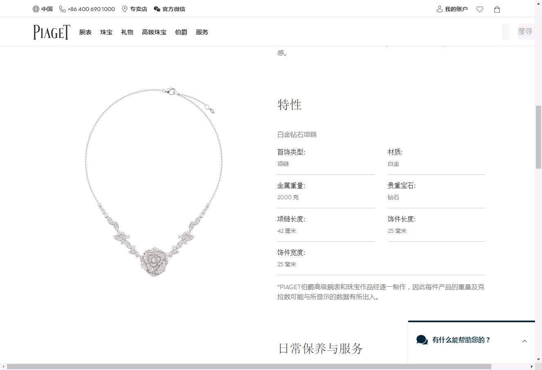Expand the help chat chevron arrow
The height and width of the screenshot is (370, 542).
tap(524, 341)
